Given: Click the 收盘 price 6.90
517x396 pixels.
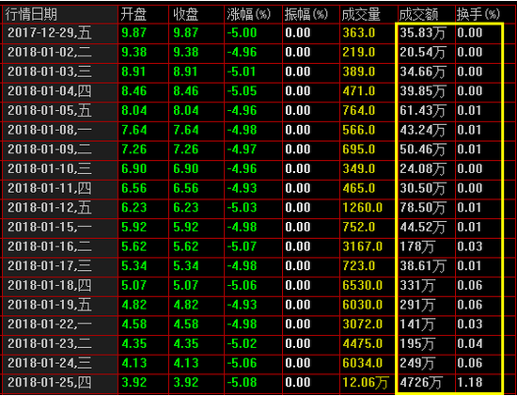Looking at the screenshot, I should pyautogui.click(x=186, y=169).
